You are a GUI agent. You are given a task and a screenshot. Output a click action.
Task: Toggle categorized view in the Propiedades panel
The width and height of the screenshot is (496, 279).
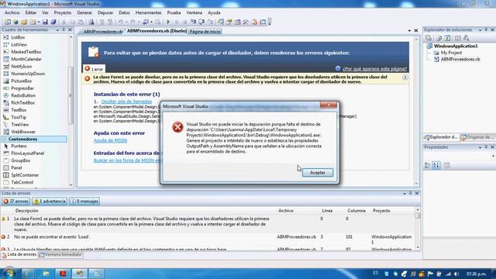tap(427, 165)
